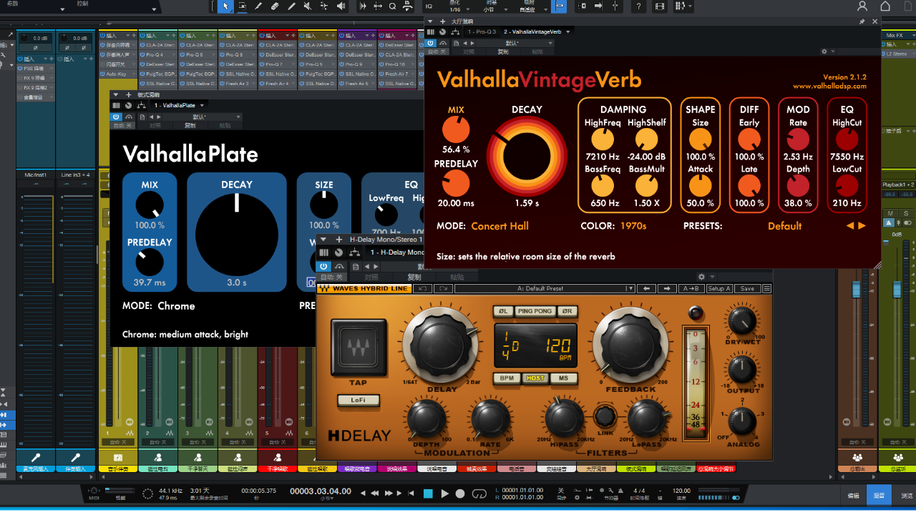Select the arrow tool in top toolbar
Viewport: 916px width, 515px height.
tap(225, 6)
